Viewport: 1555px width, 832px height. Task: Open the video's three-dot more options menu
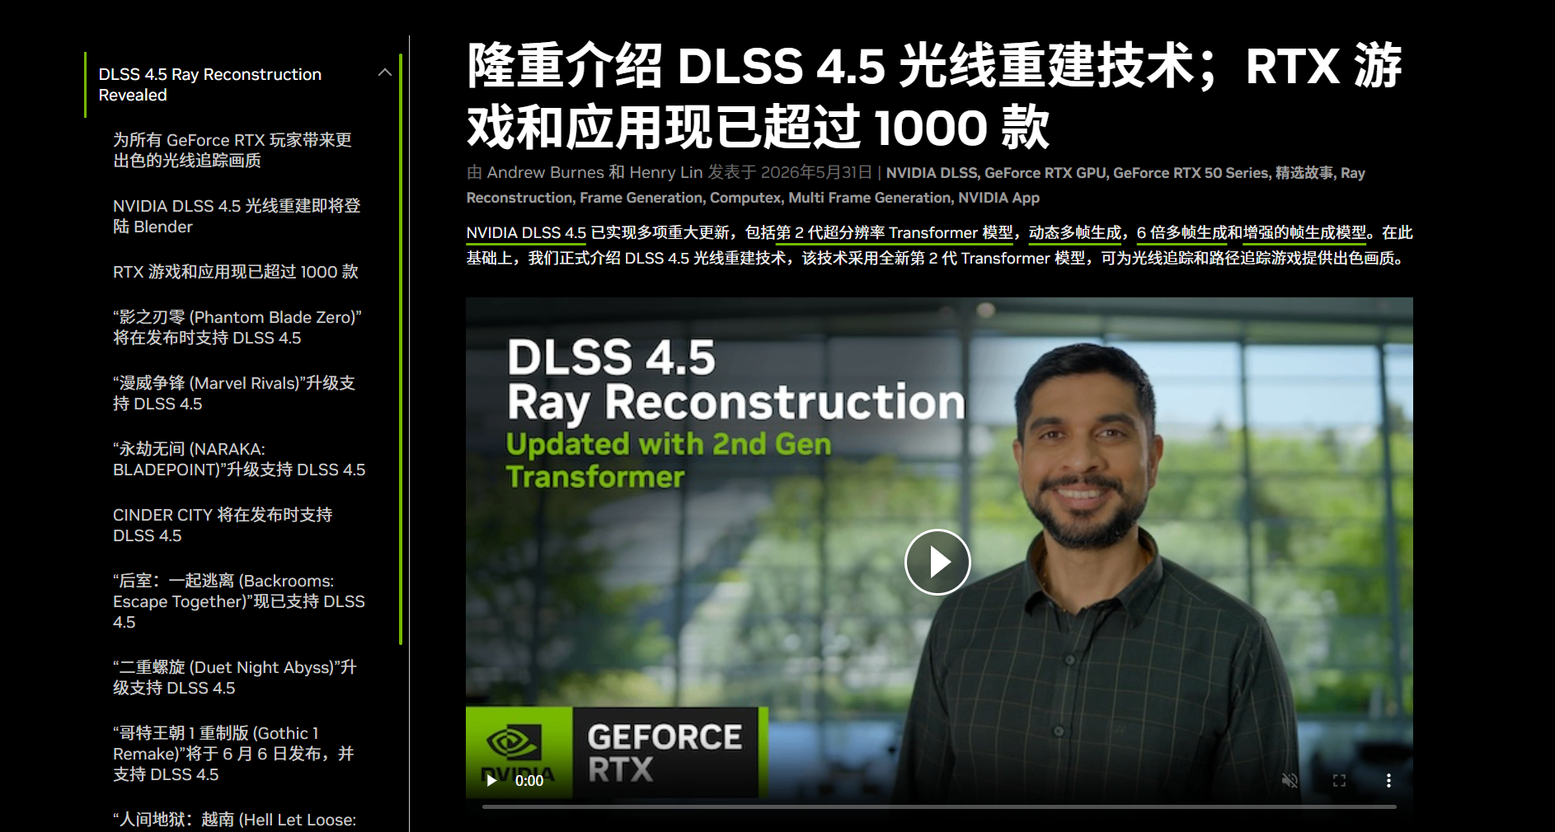[x=1388, y=780]
